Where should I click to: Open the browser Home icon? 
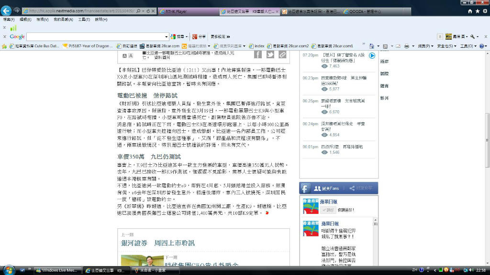click(x=470, y=11)
